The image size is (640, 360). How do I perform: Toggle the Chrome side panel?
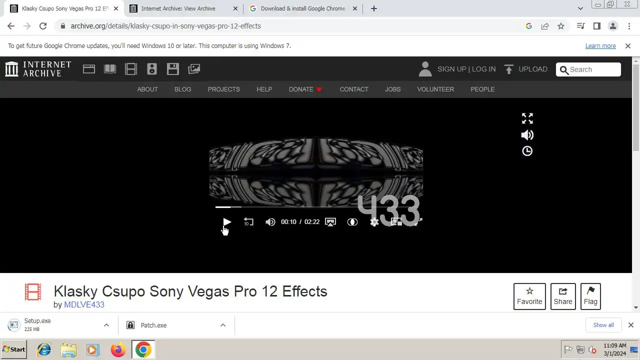click(596, 26)
